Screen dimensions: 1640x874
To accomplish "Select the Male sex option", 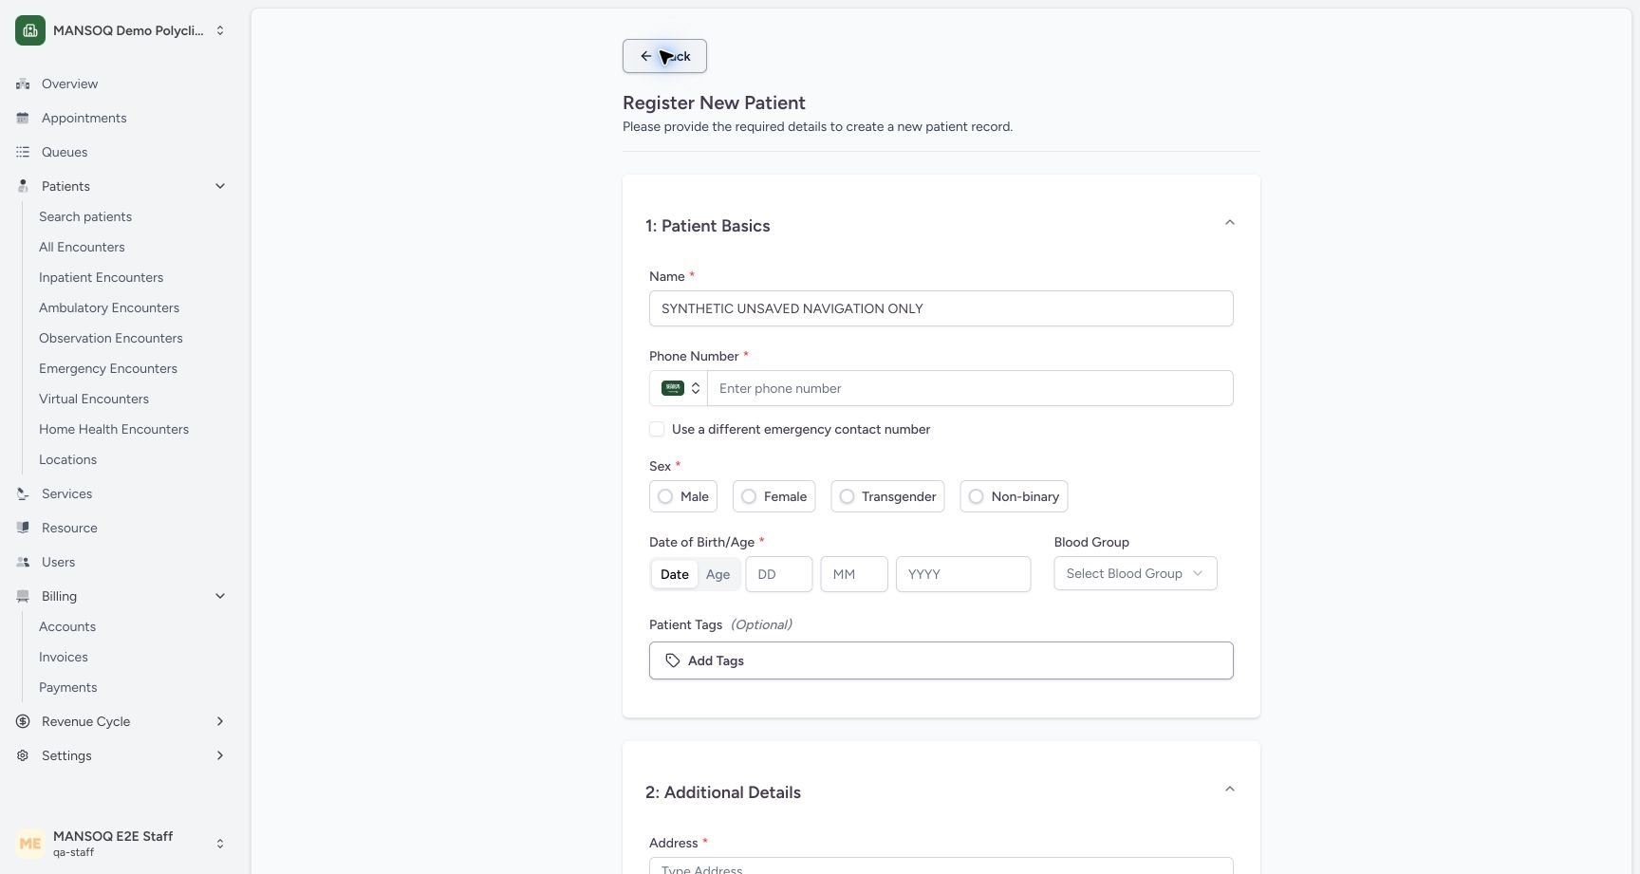I will pos(683,496).
